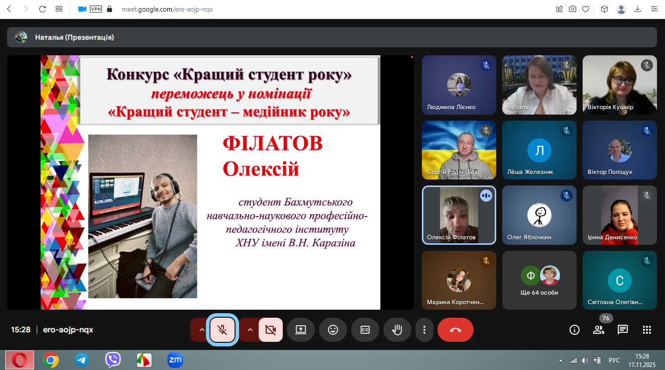Open Telegram from the taskbar
665x370 pixels.
click(x=81, y=360)
